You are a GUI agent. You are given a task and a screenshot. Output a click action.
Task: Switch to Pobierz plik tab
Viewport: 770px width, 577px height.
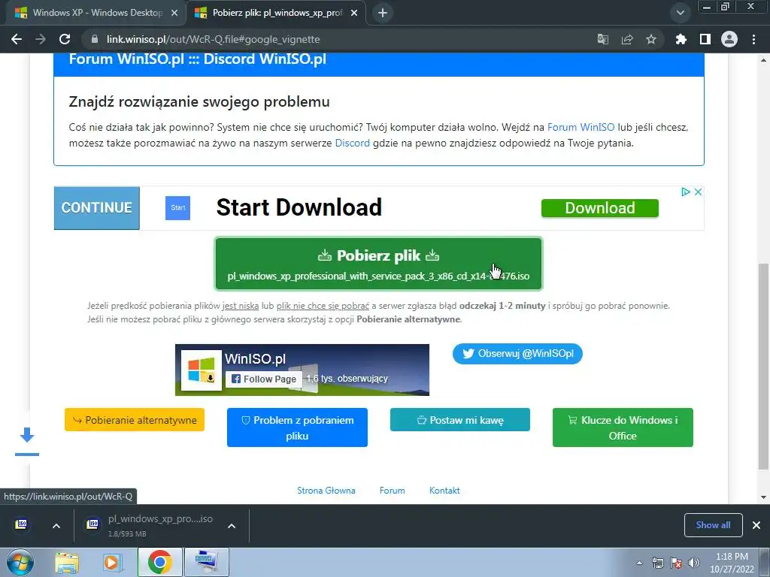[x=277, y=13]
